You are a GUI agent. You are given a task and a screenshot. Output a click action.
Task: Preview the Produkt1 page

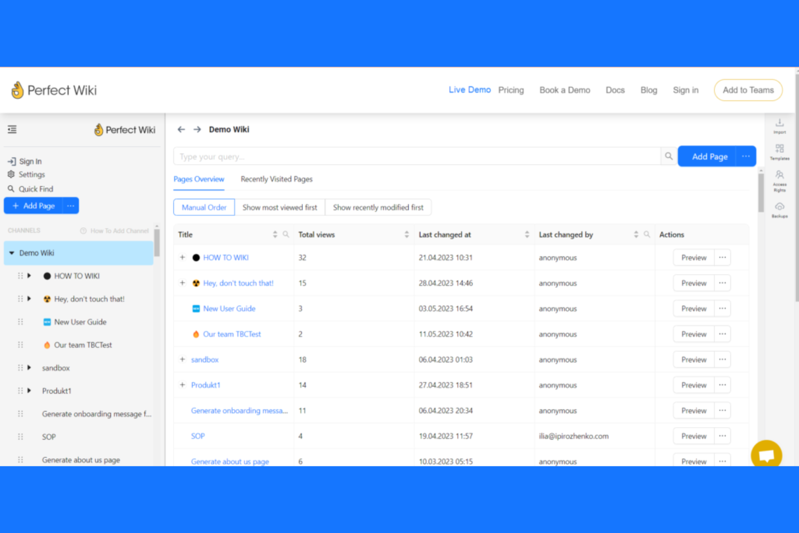click(x=694, y=385)
